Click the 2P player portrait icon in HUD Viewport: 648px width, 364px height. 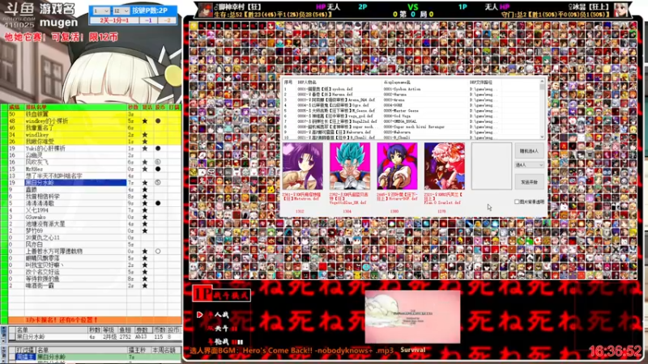point(206,10)
